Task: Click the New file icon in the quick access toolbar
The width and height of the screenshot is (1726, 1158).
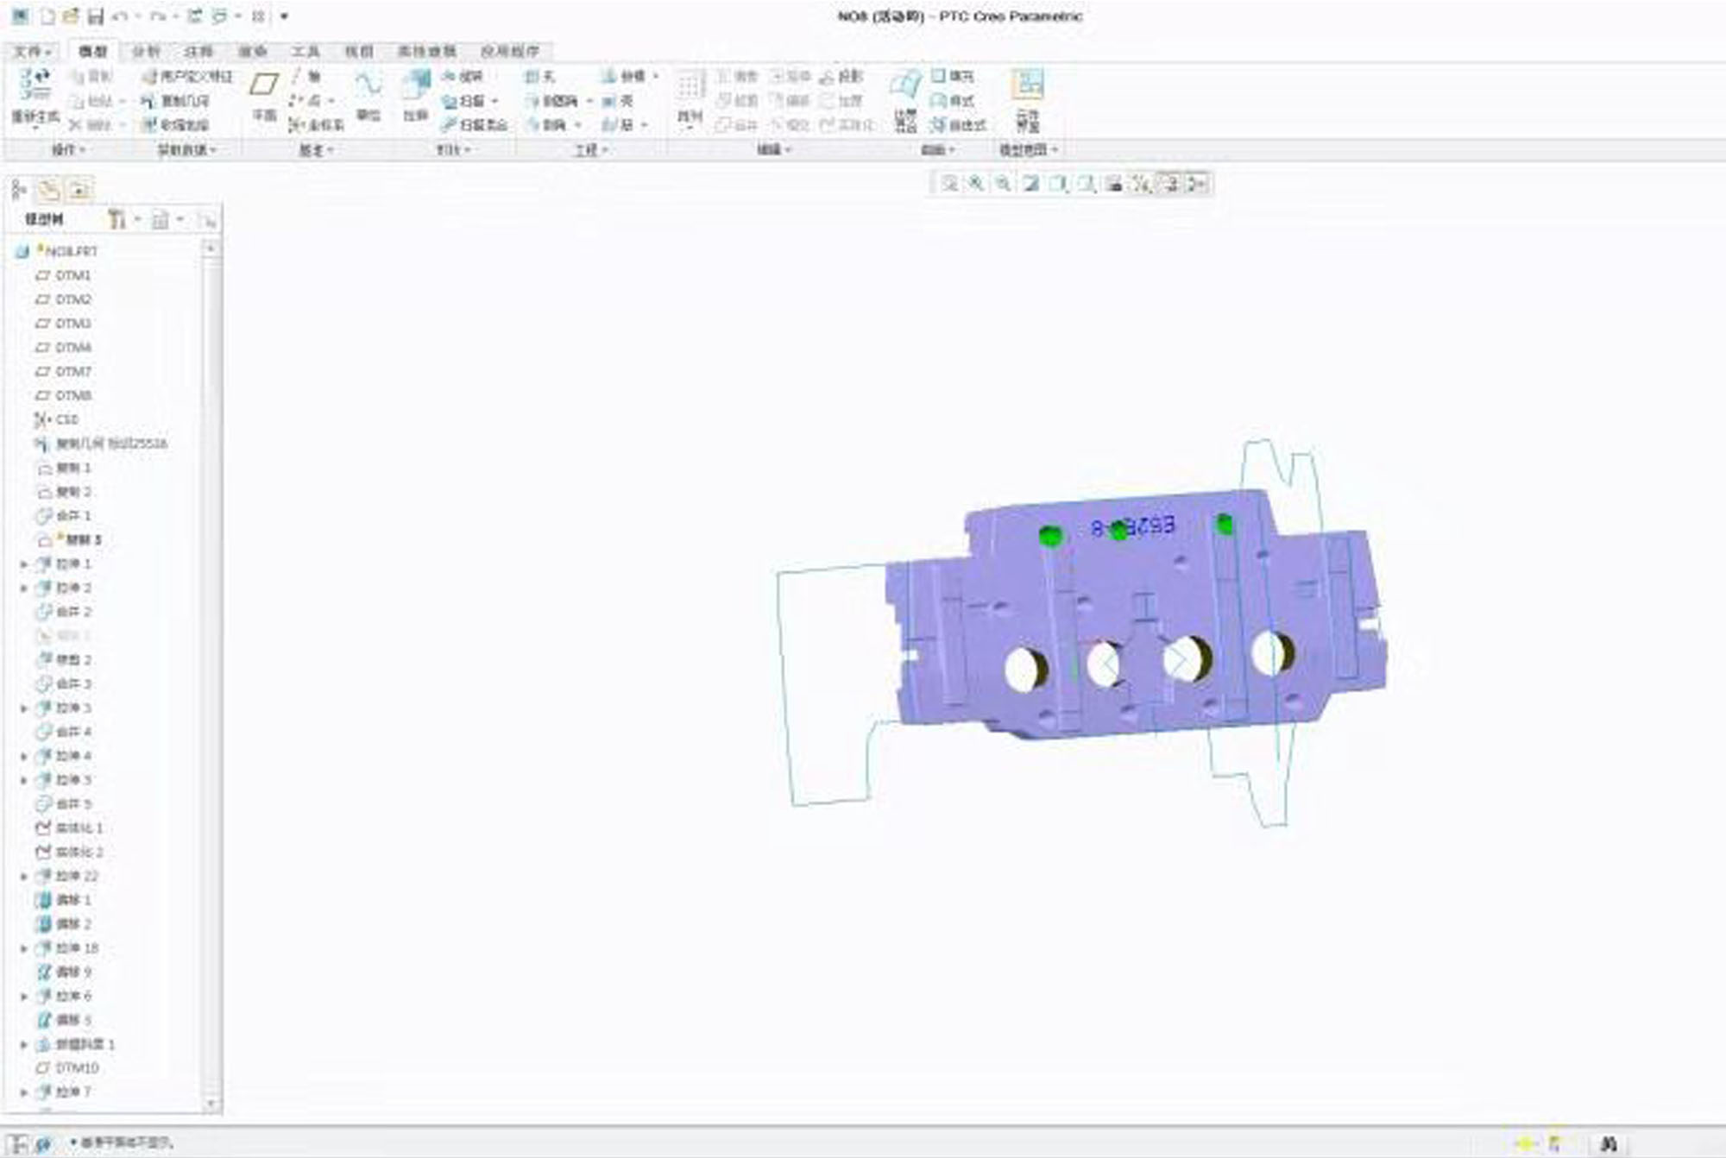Action: (48, 16)
